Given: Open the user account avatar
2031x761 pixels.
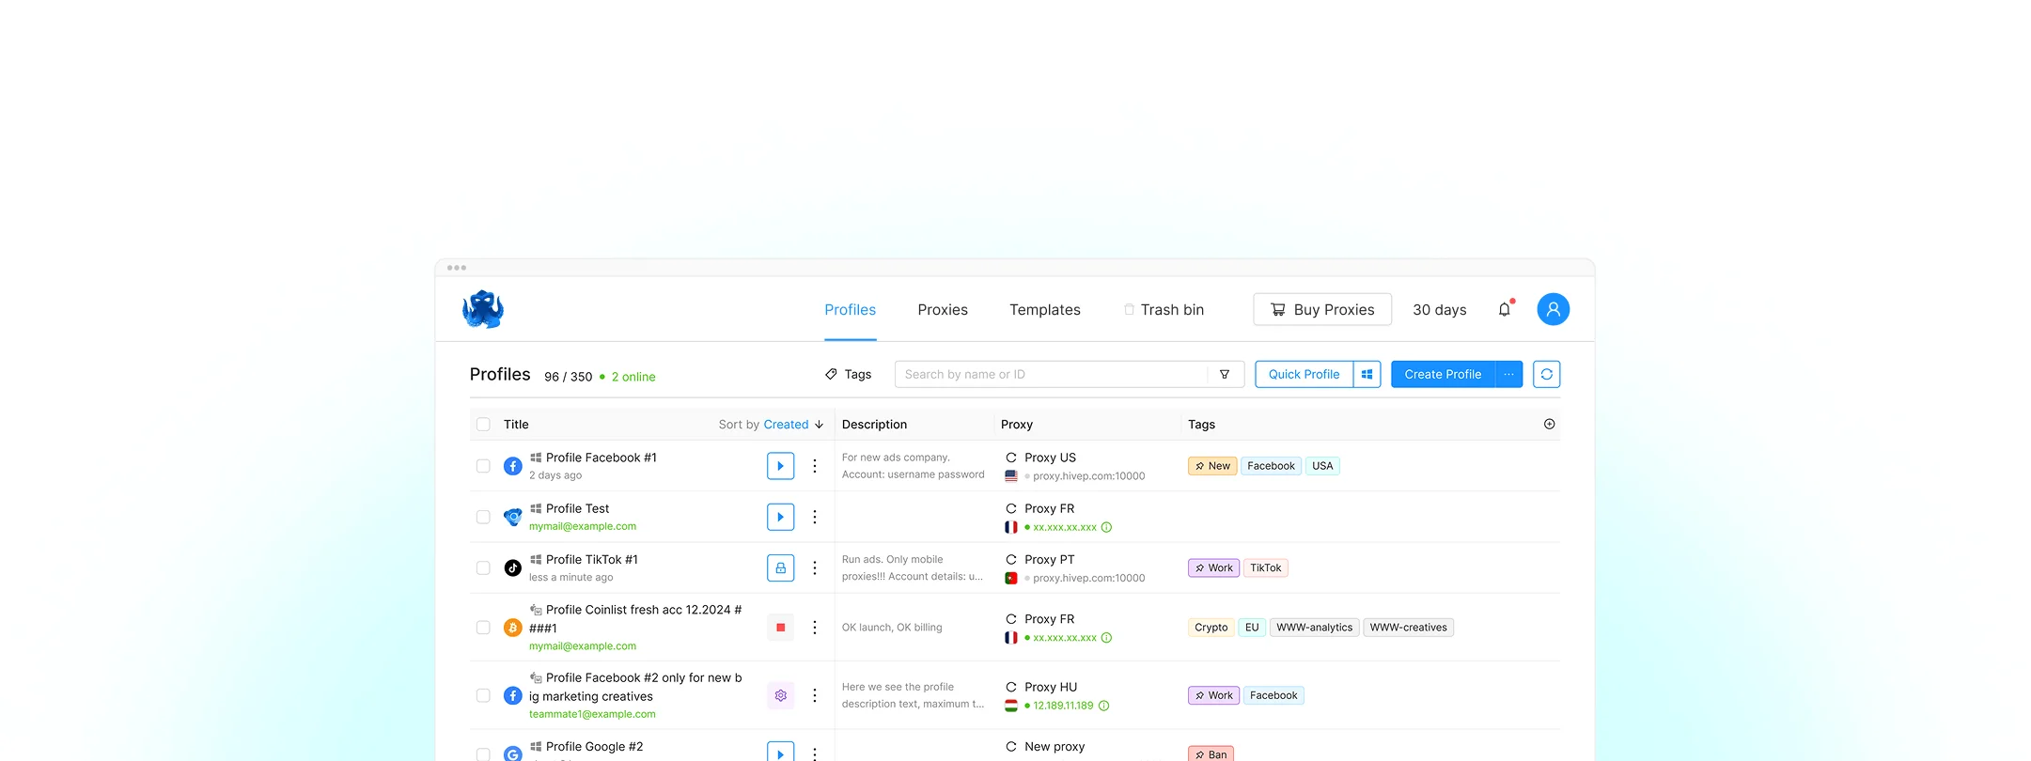Looking at the screenshot, I should pos(1553,309).
